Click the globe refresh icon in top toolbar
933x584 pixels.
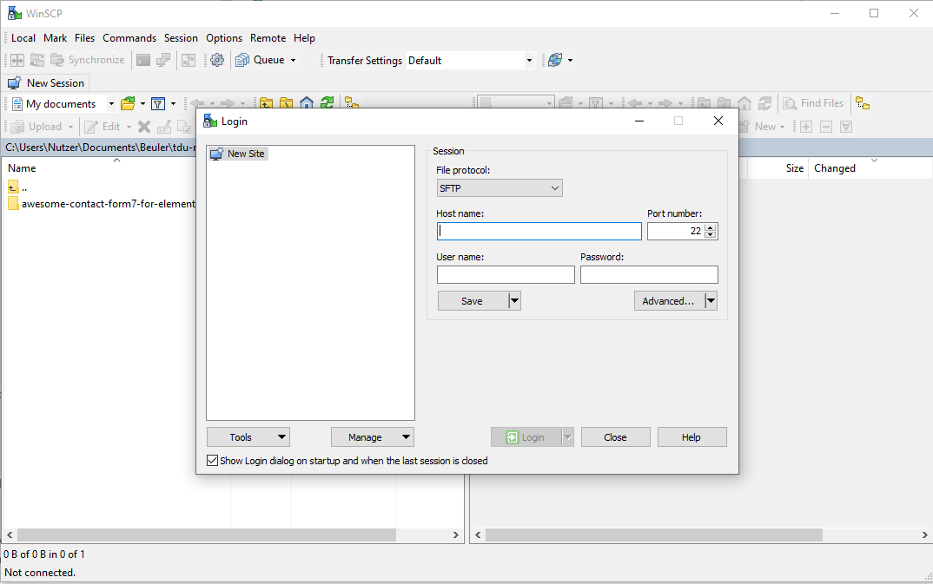(554, 60)
